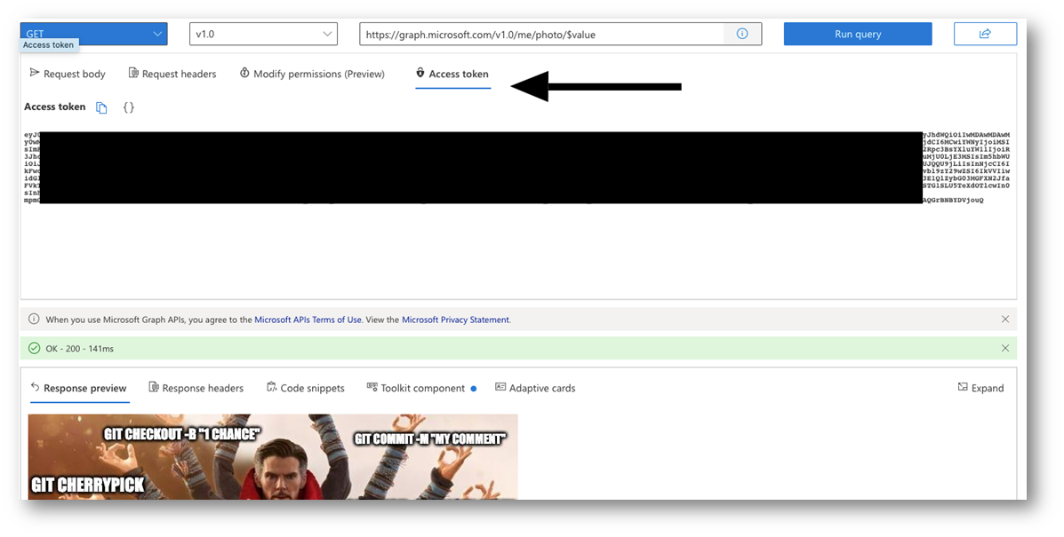Copy the access token with copy icon
The height and width of the screenshot is (537, 1064).
102,107
